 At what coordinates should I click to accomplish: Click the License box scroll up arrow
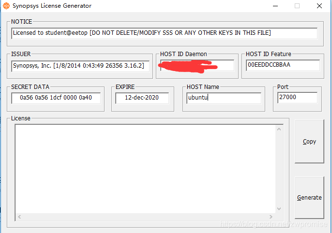(x=279, y=129)
